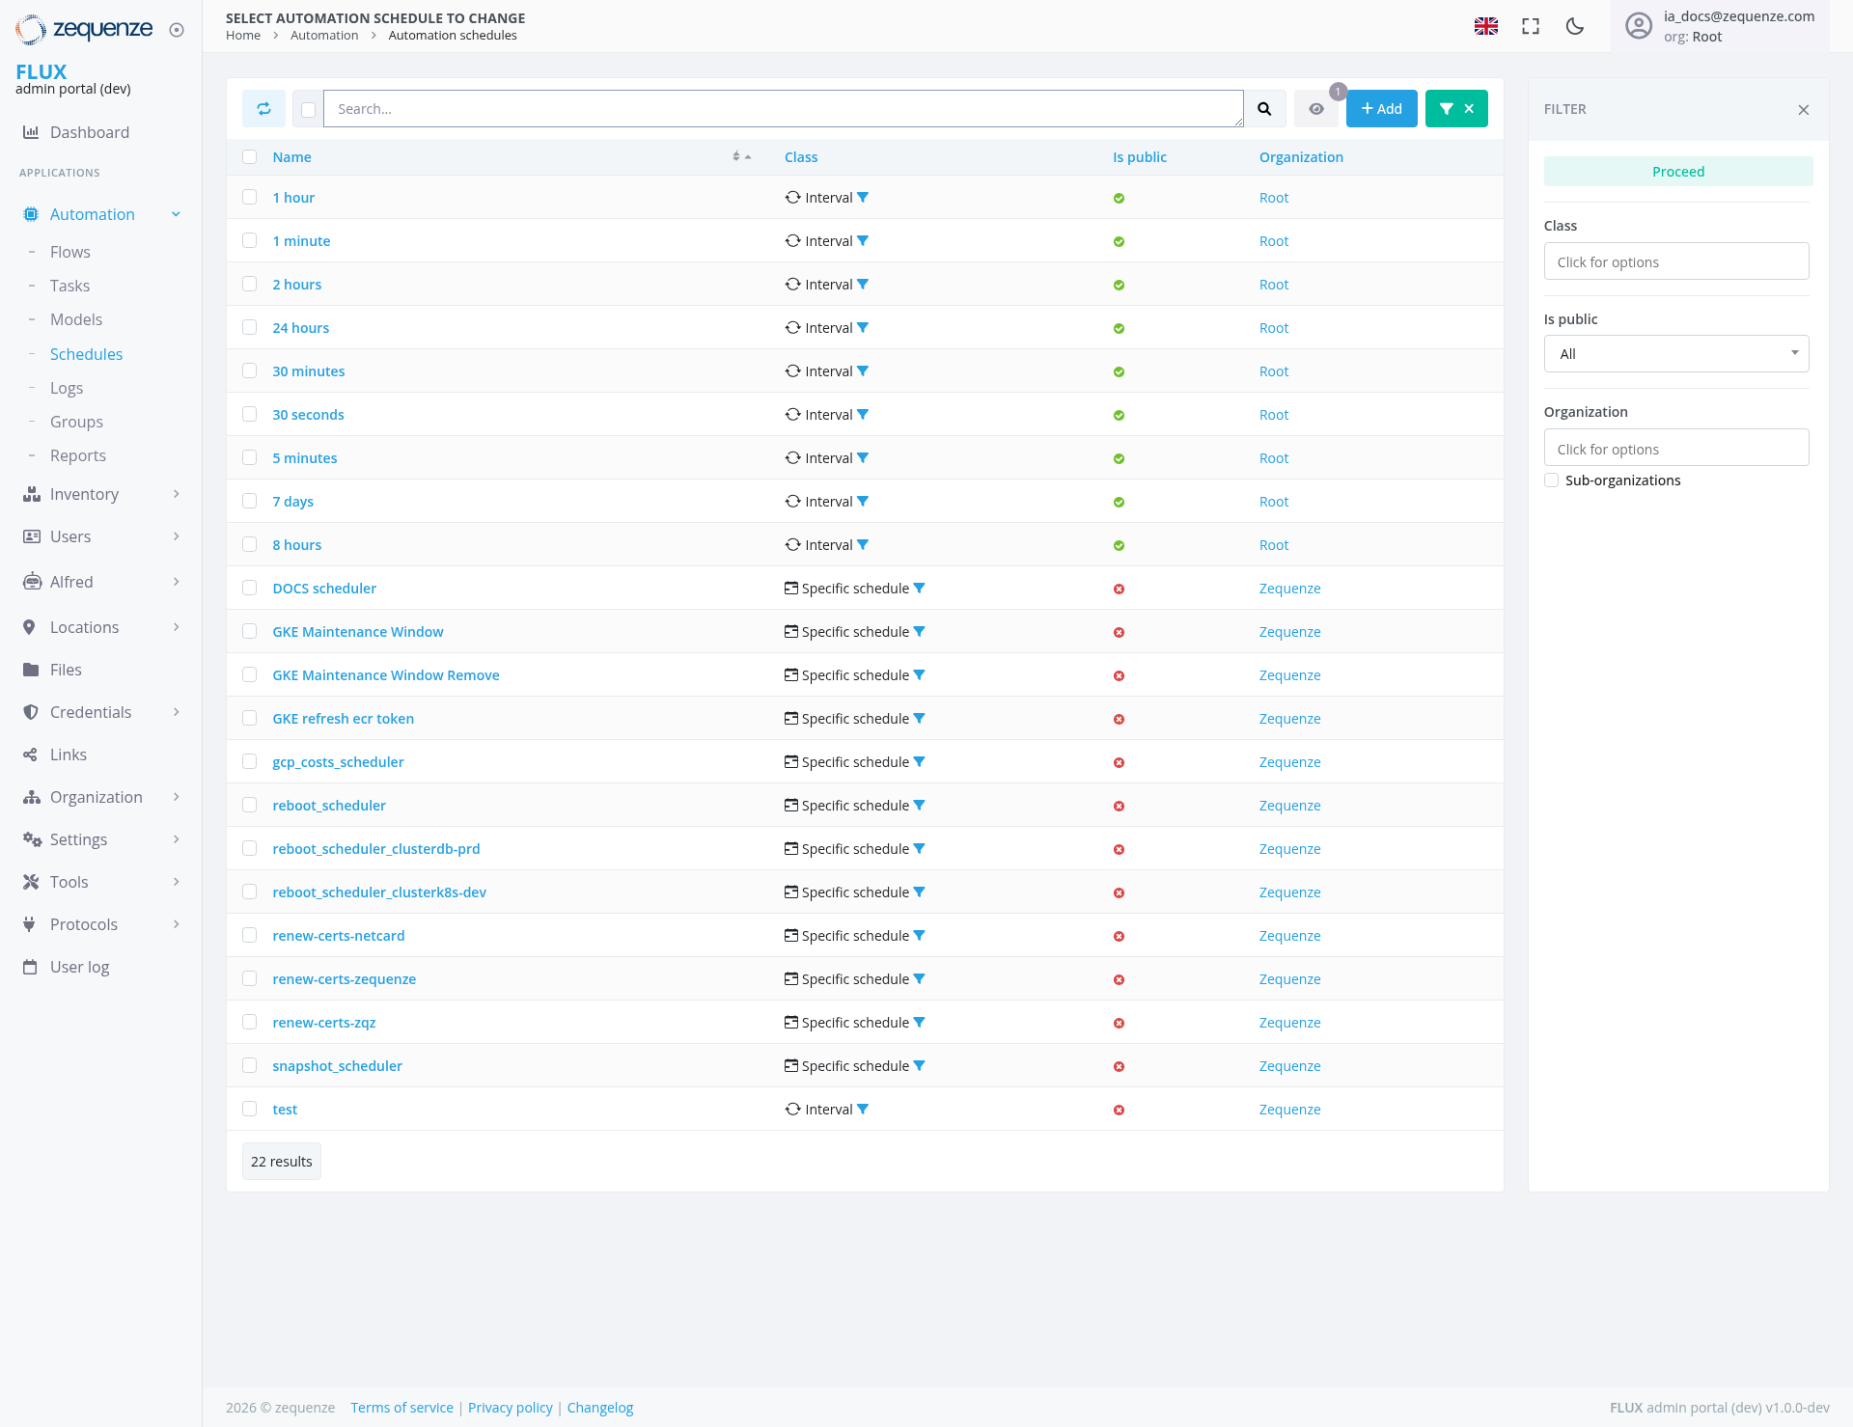Viewport: 1853px width, 1427px height.
Task: Expand the Locations sidebar menu
Action: [101, 627]
